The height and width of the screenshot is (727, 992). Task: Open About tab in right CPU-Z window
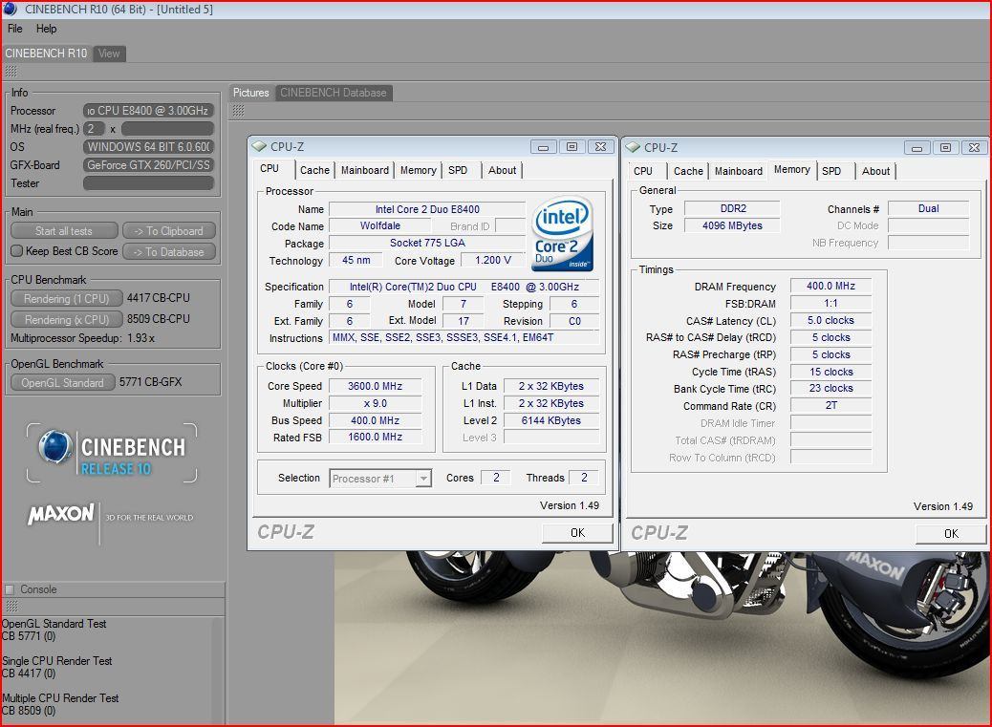coord(875,171)
